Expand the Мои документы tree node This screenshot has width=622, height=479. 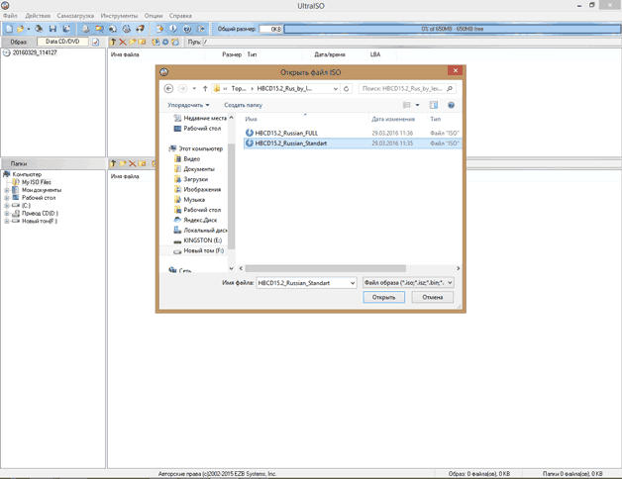[6, 190]
